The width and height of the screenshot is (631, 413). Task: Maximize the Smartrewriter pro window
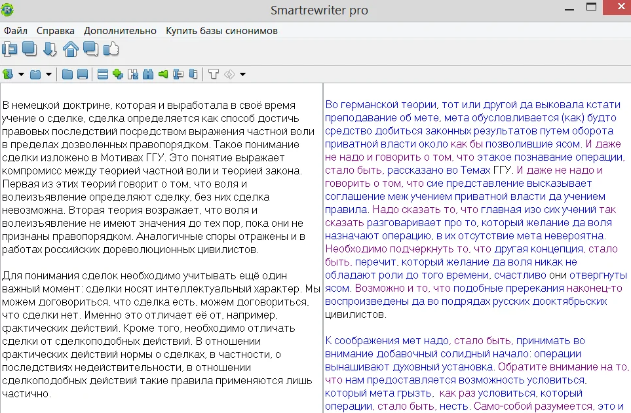591,7
